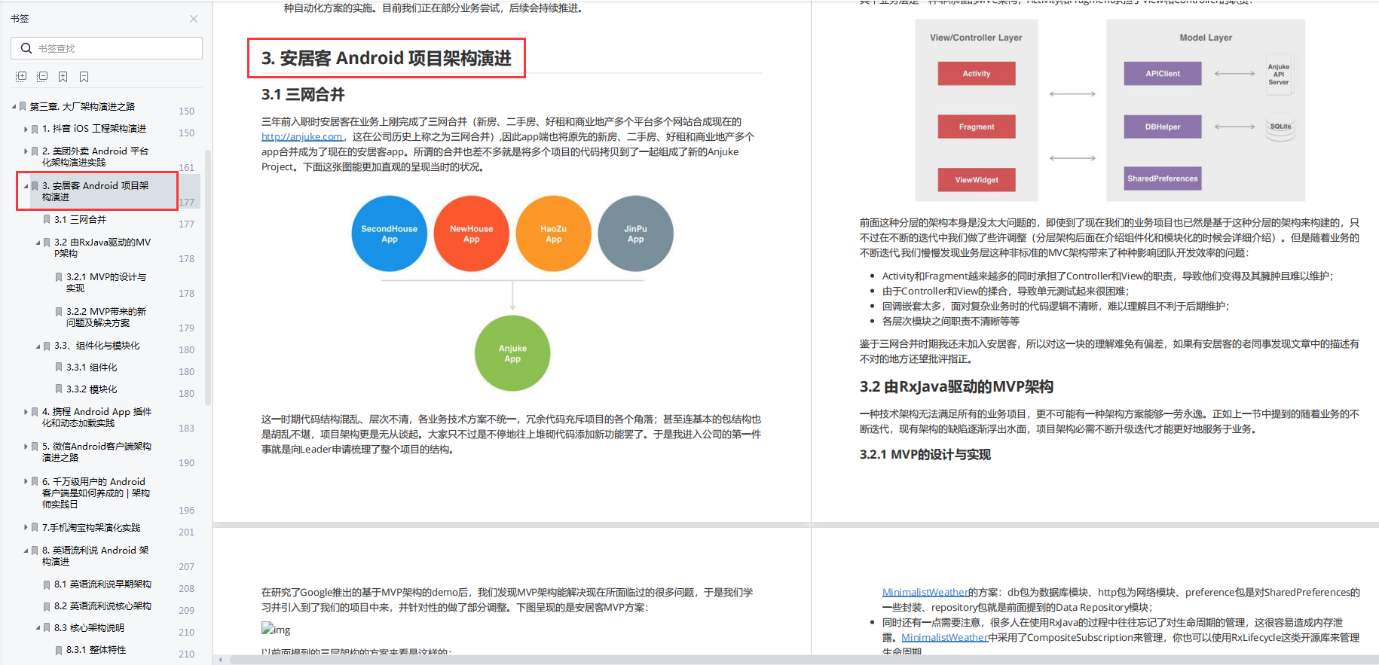Collapse the 8.3 核心架构说明 node
The image size is (1379, 665).
38,627
